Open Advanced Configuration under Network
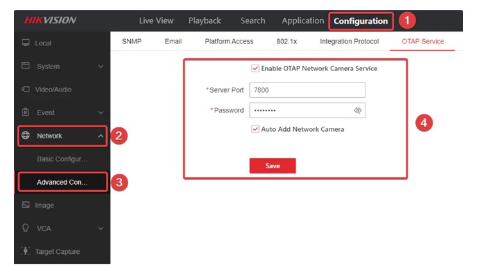The width and height of the screenshot is (484, 275). coord(63,182)
